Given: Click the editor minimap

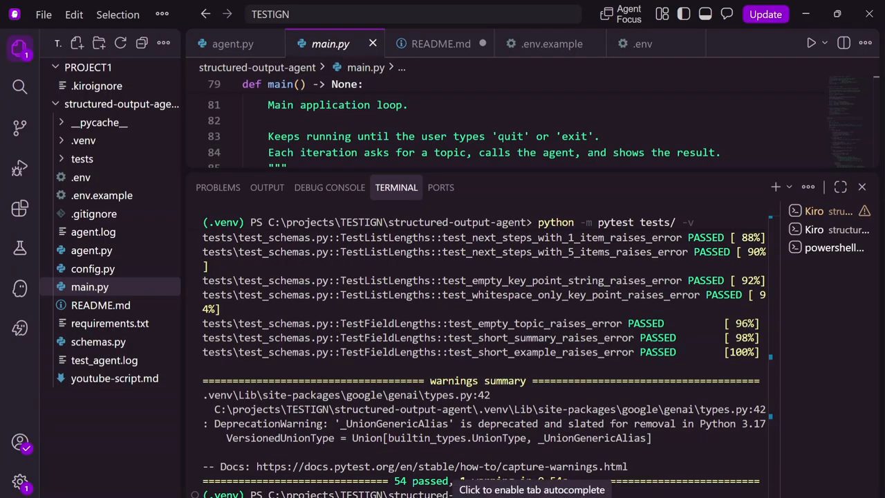Looking at the screenshot, I should [x=852, y=121].
